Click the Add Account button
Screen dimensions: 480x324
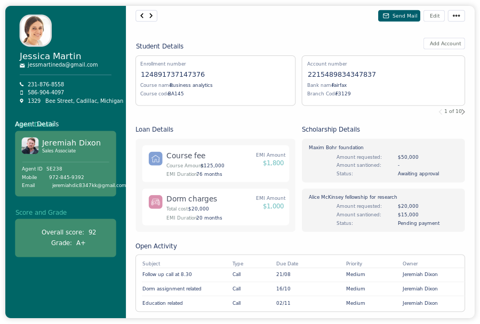pos(444,44)
